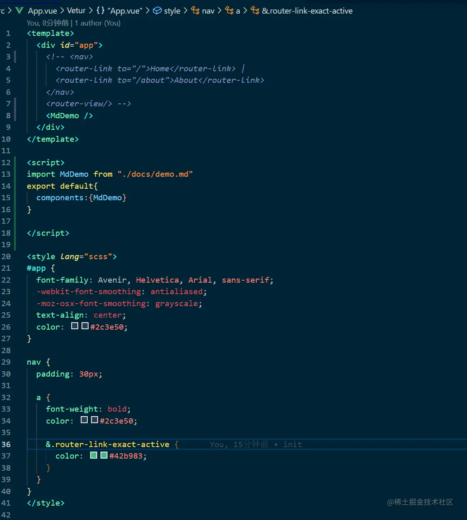Image resolution: width=467 pixels, height=520 pixels.
Task: Click the 'You, 8分钟前' CodeLens link
Action: [x=48, y=23]
